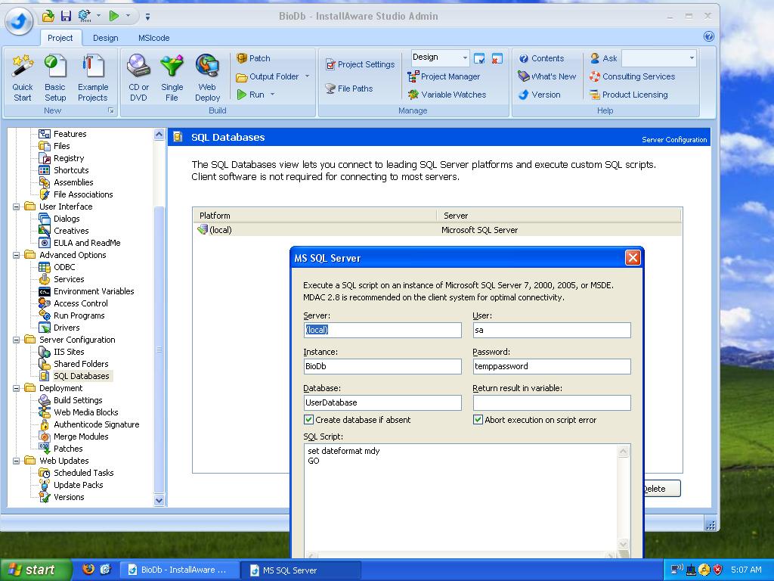Switch to MS SQL Server taskbar button

[x=301, y=570]
